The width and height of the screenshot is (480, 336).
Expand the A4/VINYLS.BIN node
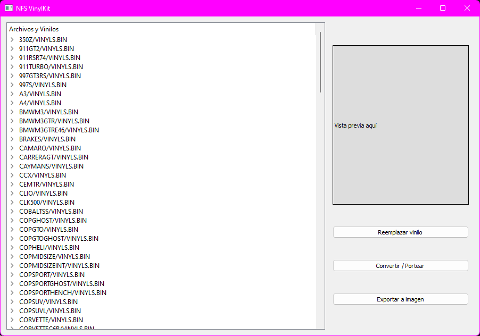(x=12, y=103)
